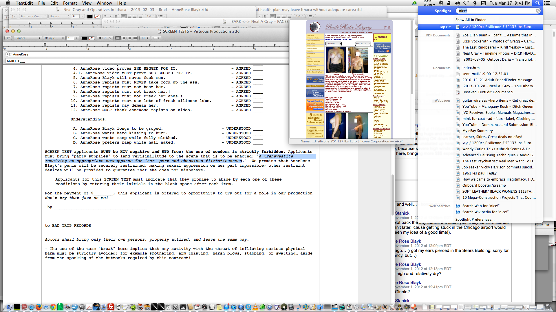This screenshot has width=556, height=312.
Task: Open the font size dropdown in Neal Gray window
Action: click(x=82, y=16)
